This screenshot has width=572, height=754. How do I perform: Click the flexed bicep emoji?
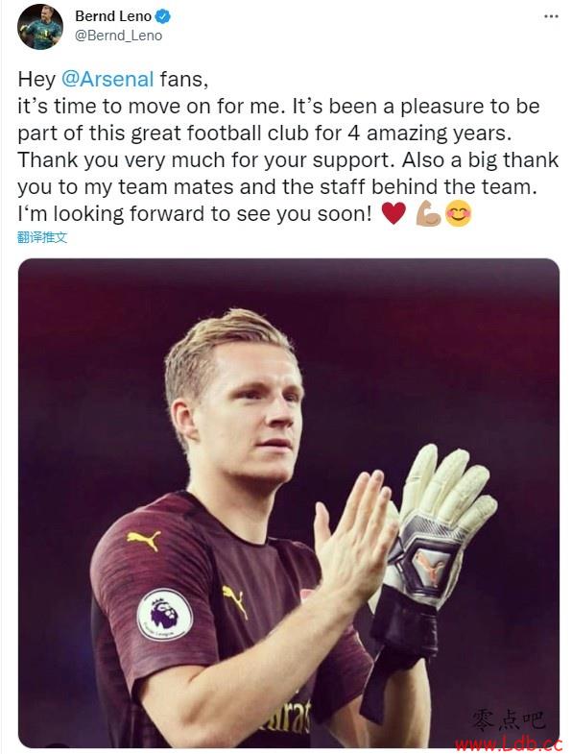(428, 213)
